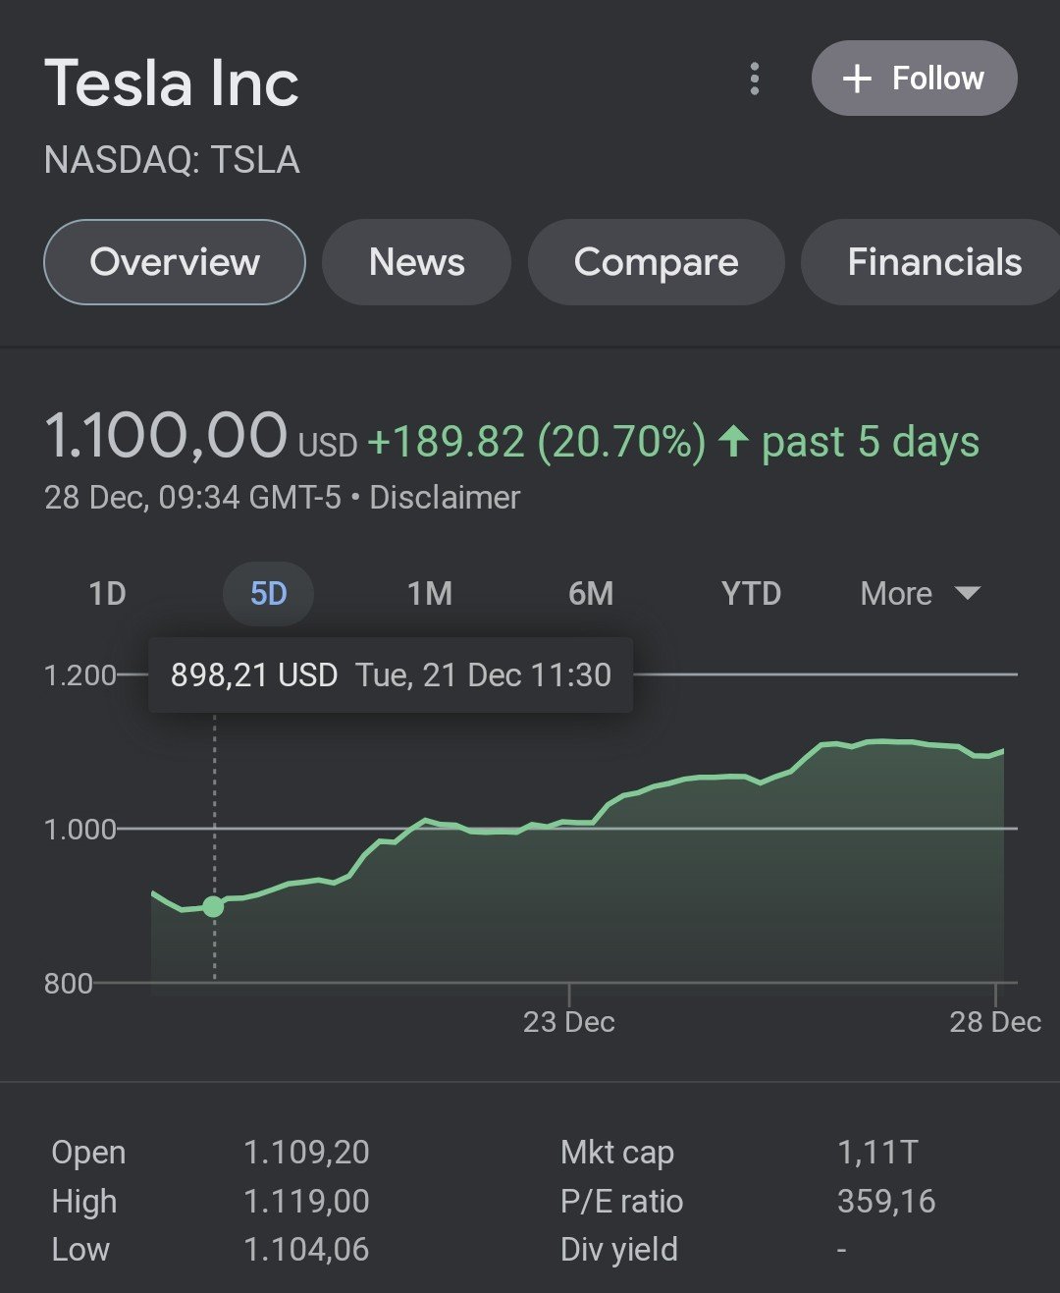Go to the Financials tab
Image resolution: width=1060 pixels, height=1293 pixels.
coord(933,262)
